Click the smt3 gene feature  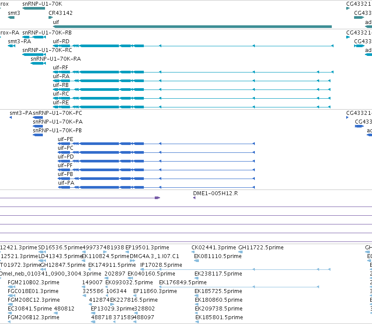coord(11,17)
